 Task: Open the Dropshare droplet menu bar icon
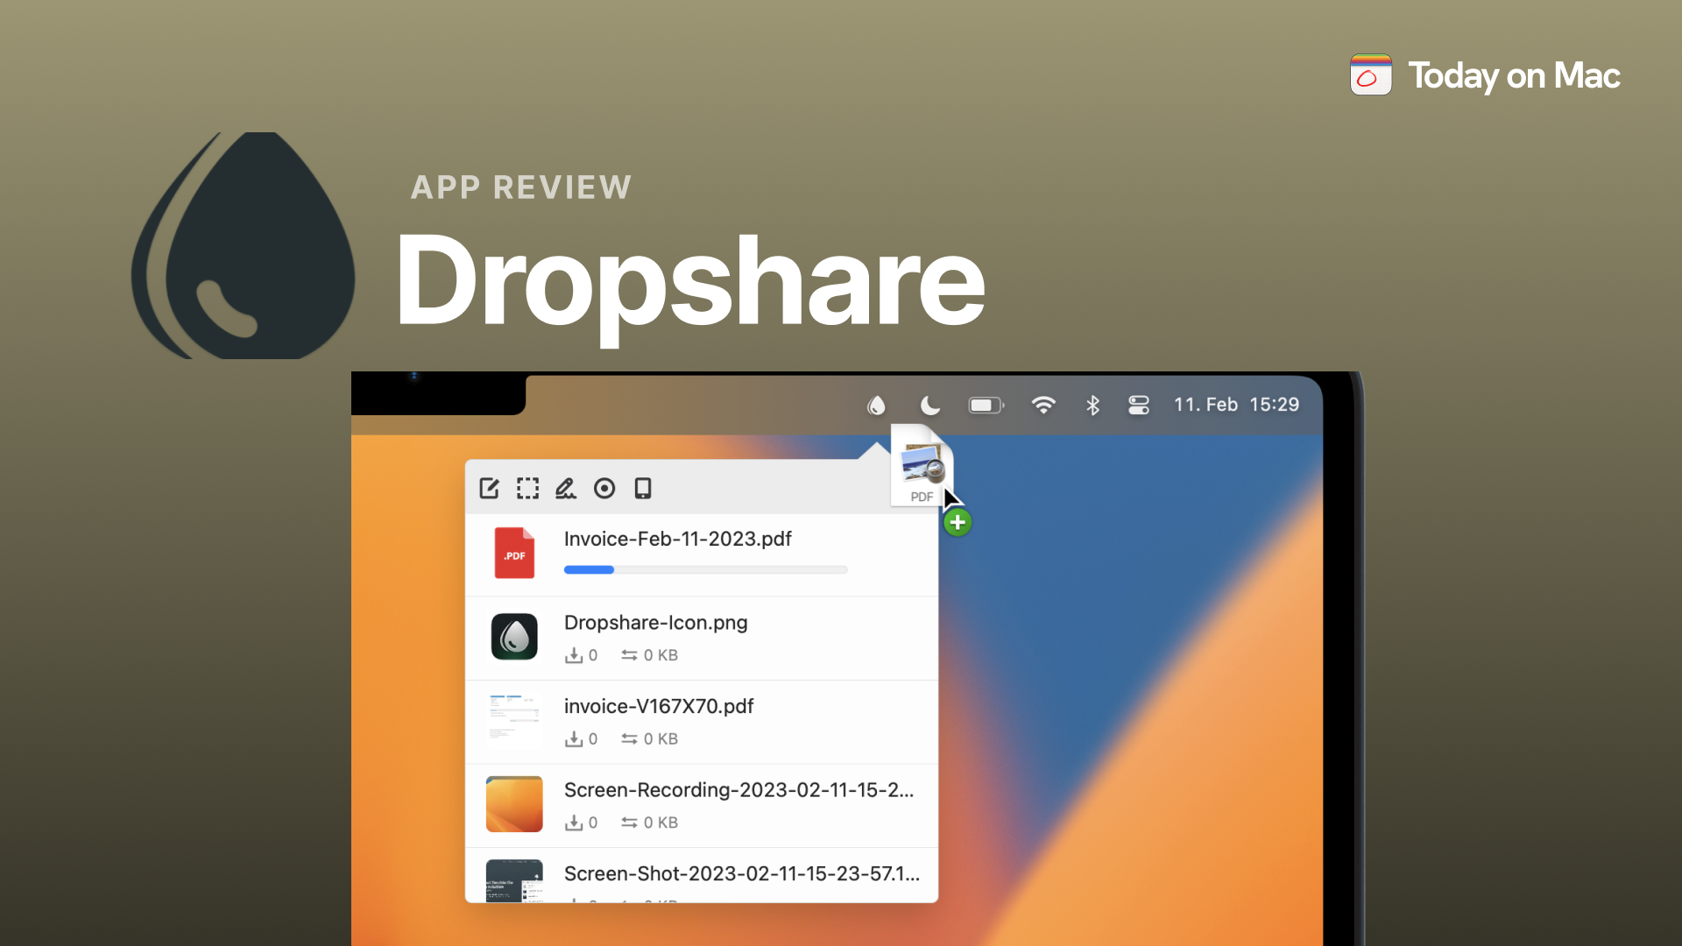(x=877, y=405)
